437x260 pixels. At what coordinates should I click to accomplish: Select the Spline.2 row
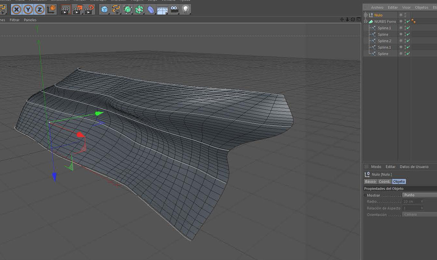[385, 41]
